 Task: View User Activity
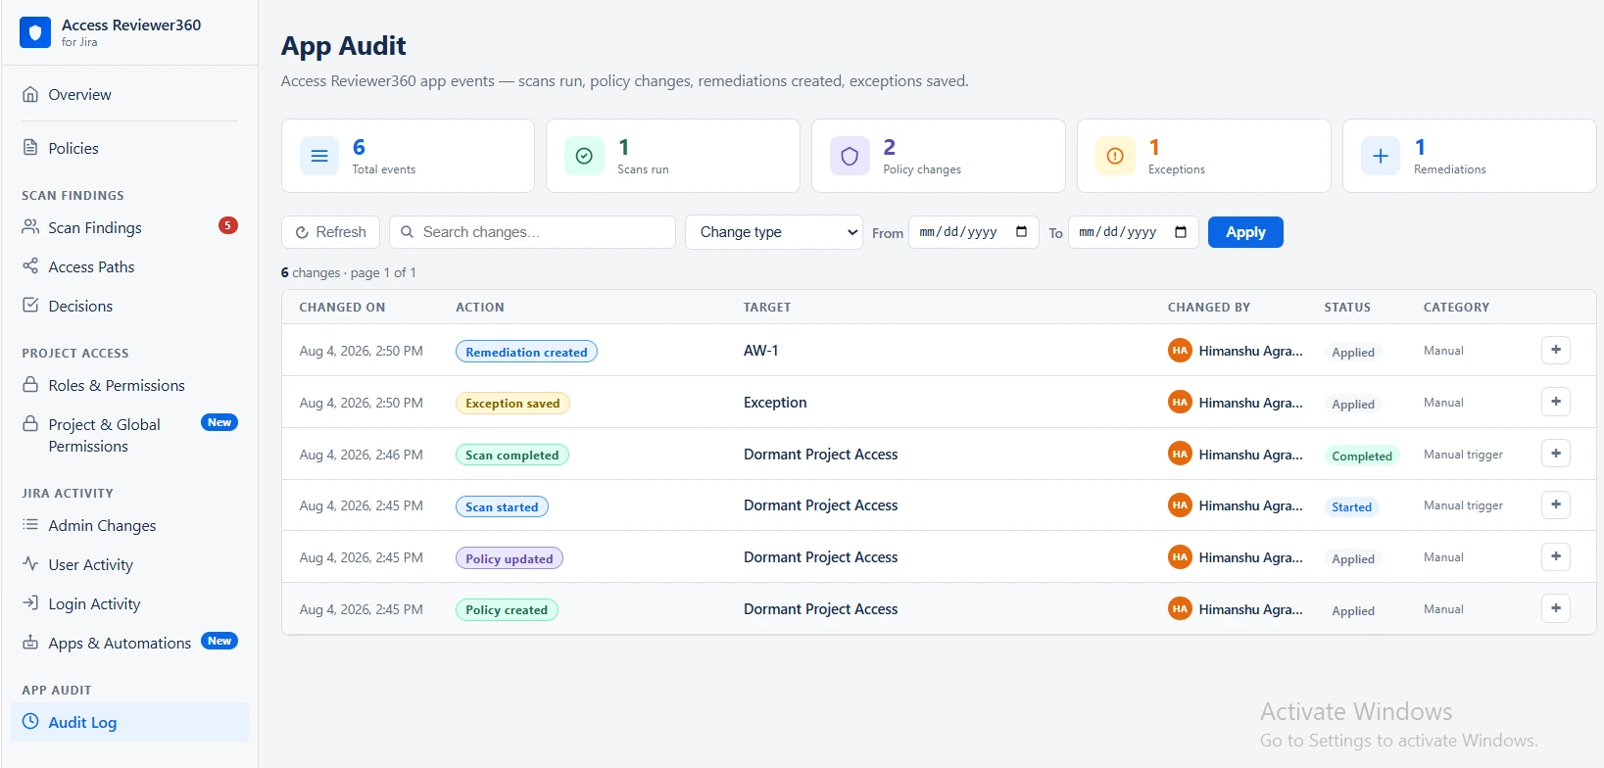pyautogui.click(x=90, y=565)
